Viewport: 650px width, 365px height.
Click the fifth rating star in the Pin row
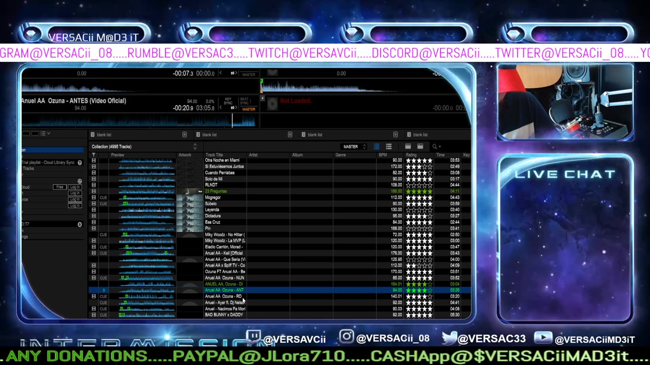430,228
